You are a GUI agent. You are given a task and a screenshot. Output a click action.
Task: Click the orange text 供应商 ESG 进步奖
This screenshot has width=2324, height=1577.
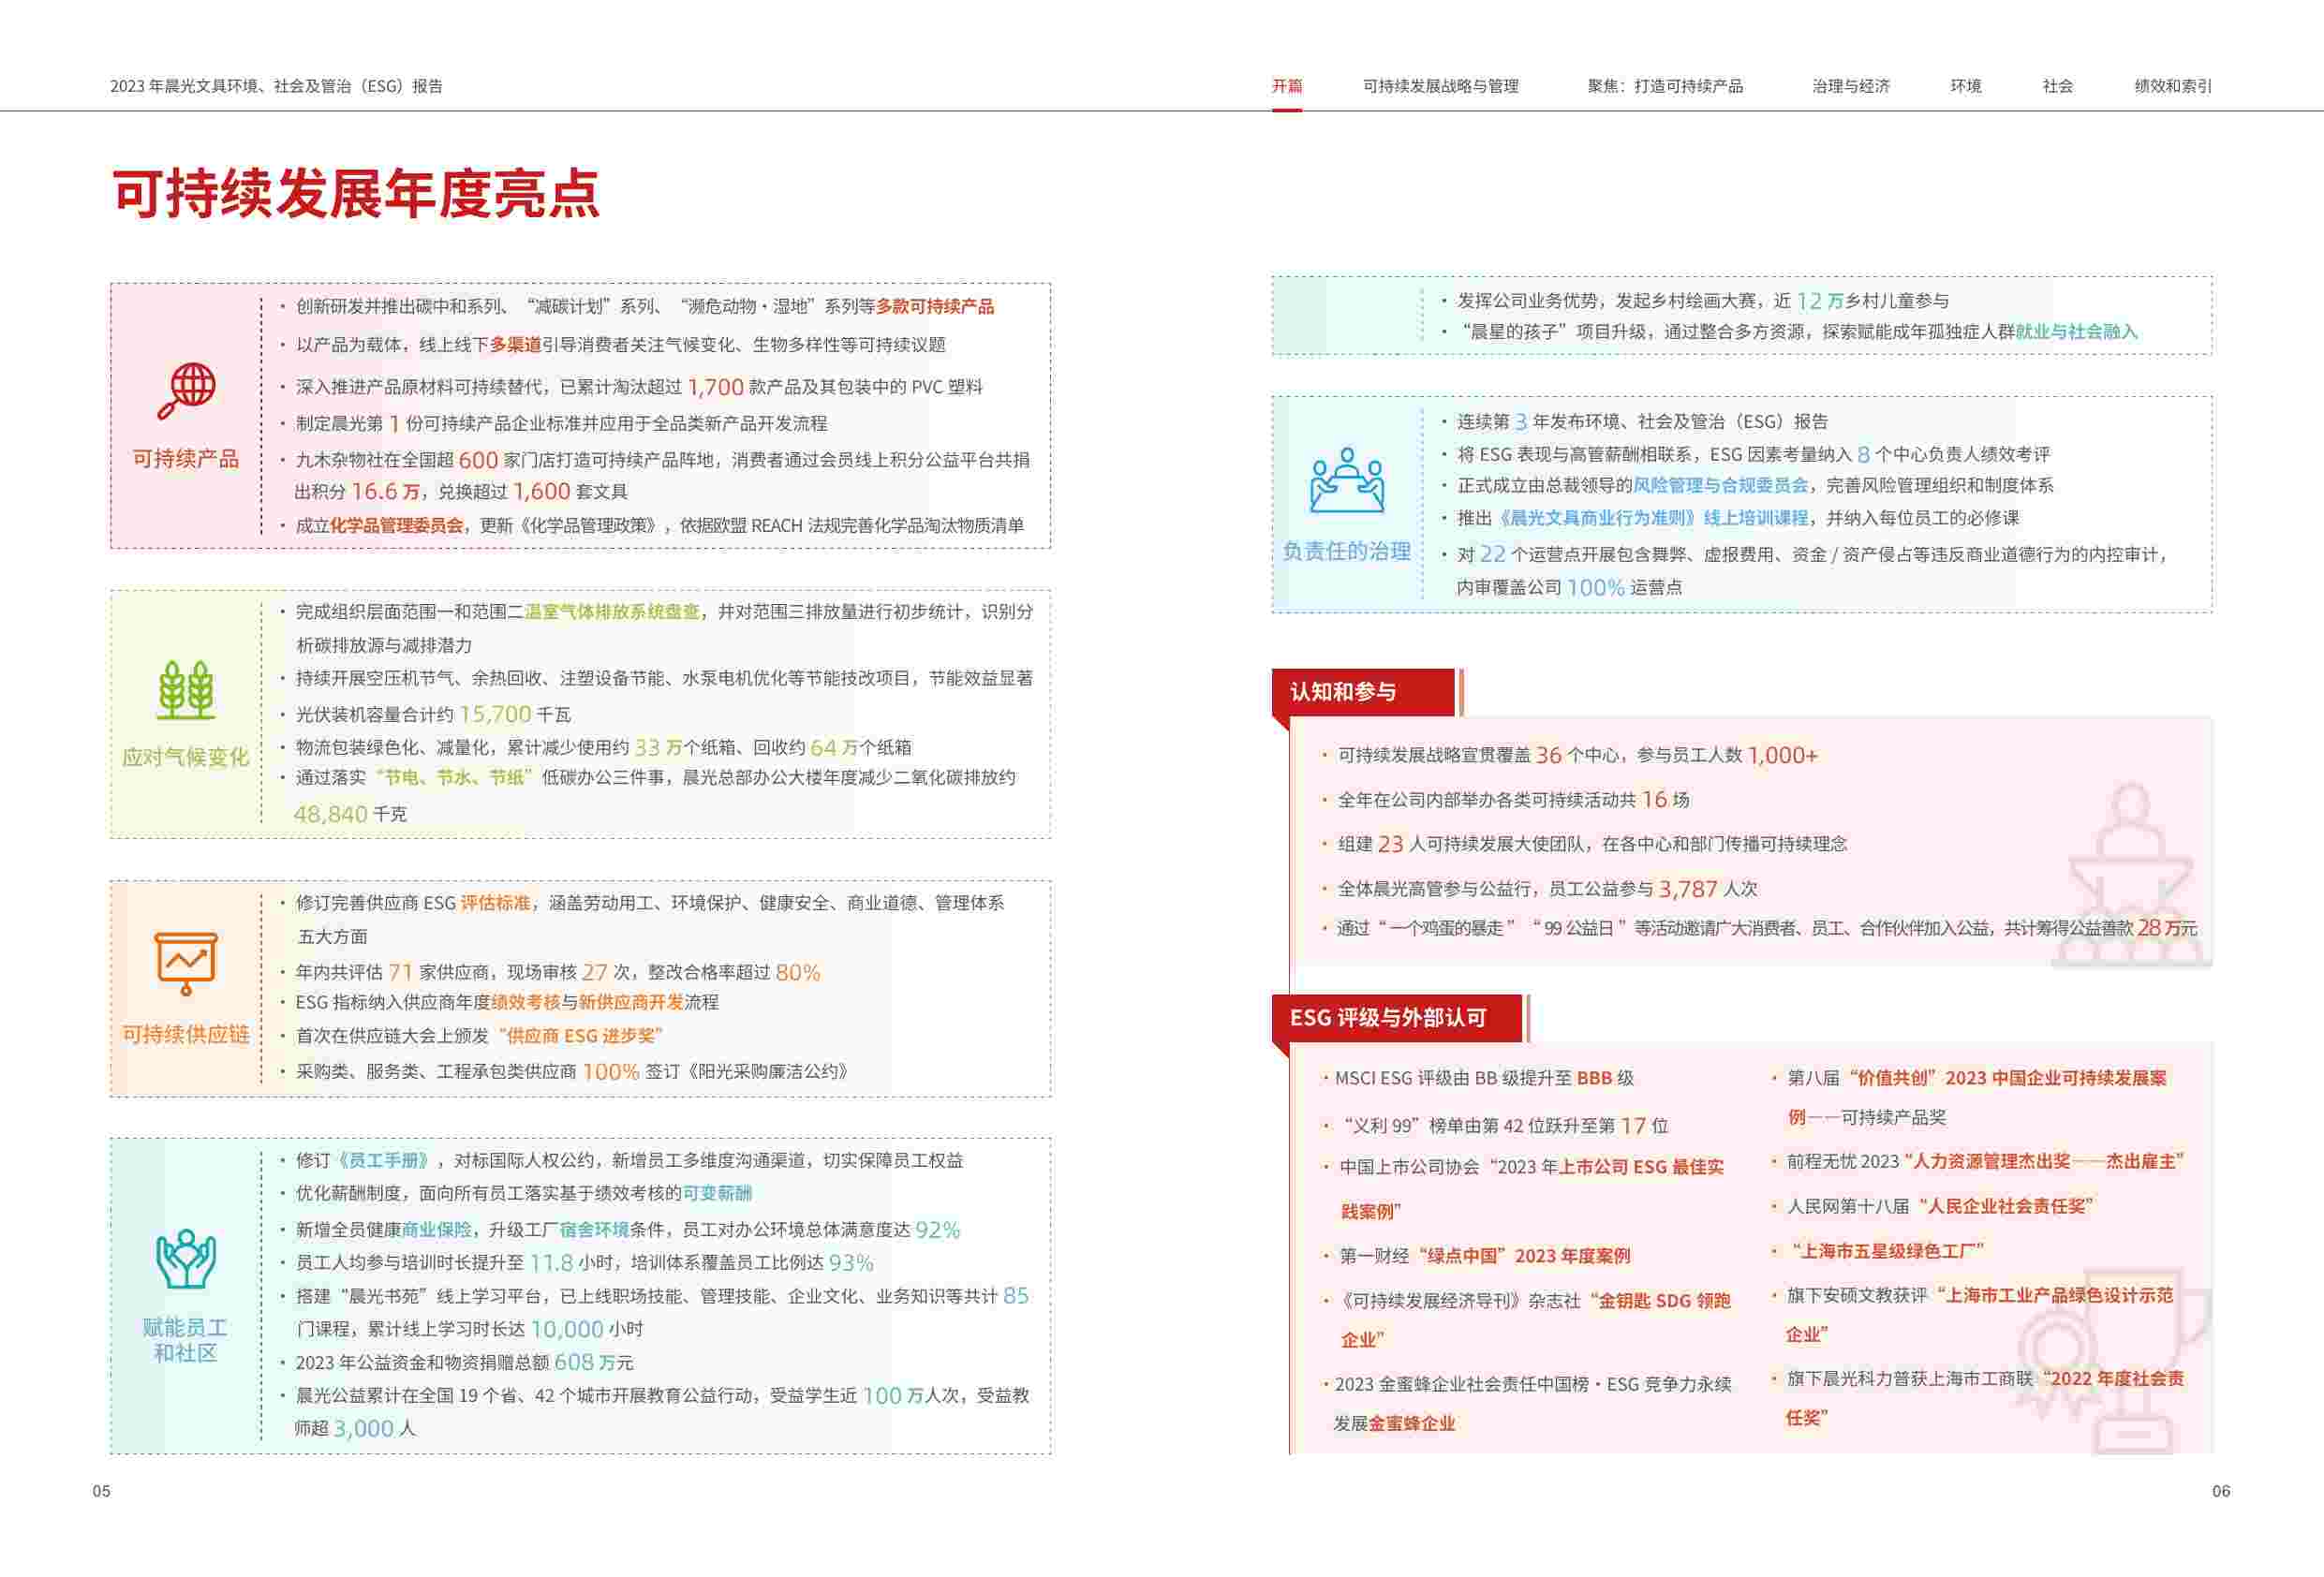[x=580, y=1036]
